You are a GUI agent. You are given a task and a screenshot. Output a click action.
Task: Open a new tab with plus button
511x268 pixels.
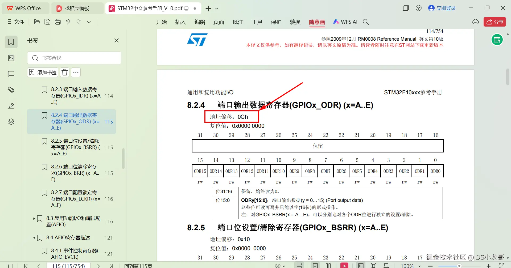pyautogui.click(x=208, y=8)
